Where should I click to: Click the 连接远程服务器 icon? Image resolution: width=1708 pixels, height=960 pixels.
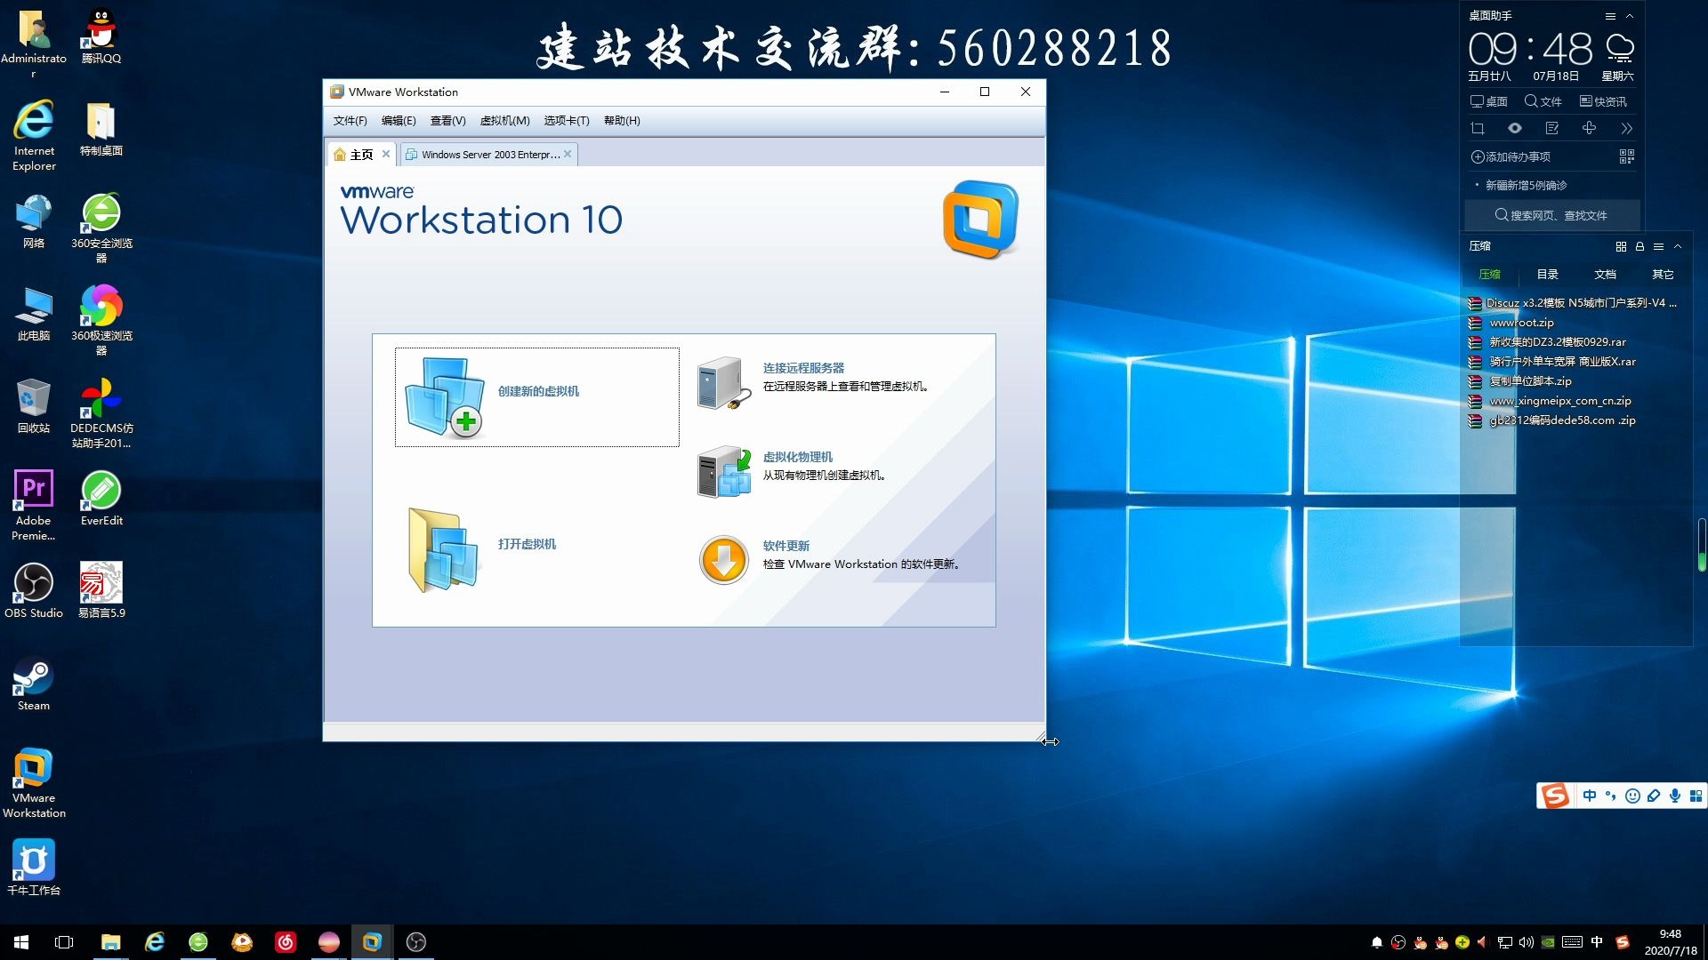[x=721, y=376]
